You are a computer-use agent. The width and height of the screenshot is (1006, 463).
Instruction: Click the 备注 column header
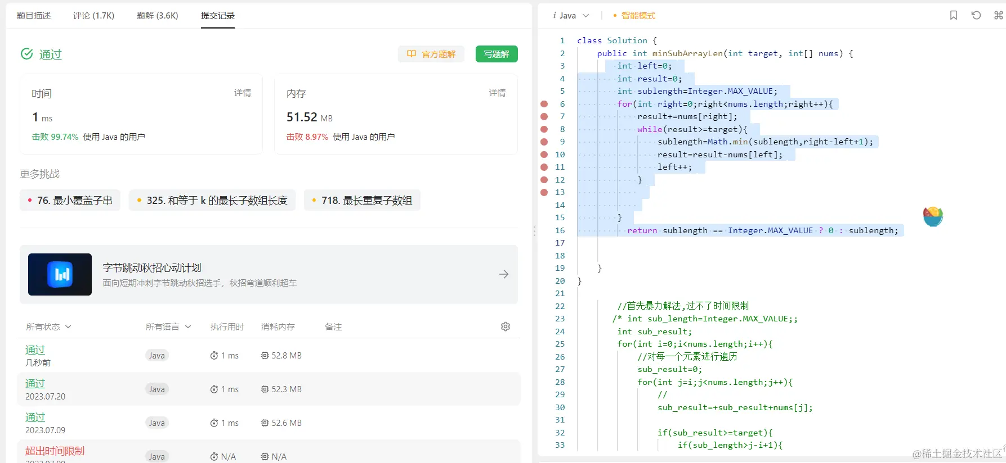(x=333, y=326)
